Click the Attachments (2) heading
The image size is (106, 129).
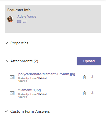(24, 61)
